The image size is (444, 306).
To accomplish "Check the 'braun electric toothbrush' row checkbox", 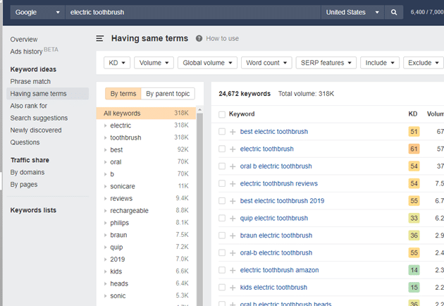I will pos(222,235).
